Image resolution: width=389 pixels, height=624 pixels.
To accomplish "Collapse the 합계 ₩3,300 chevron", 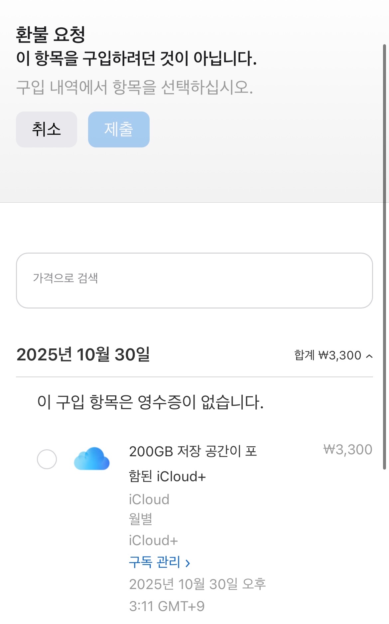I will point(369,356).
